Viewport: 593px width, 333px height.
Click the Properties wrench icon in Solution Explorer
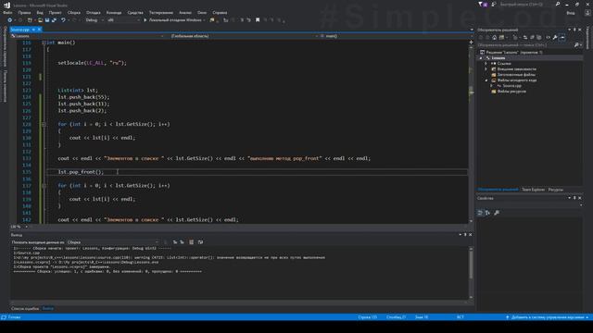[555, 37]
